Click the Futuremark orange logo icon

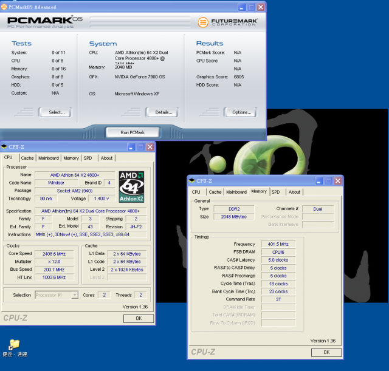(x=202, y=22)
